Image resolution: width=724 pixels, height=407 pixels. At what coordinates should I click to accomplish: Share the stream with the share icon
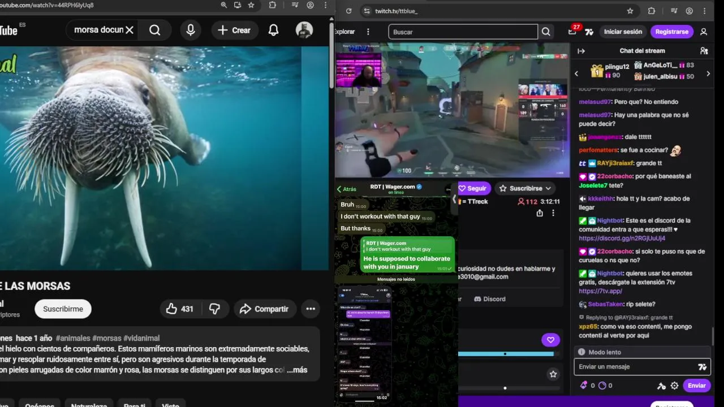tap(540, 213)
